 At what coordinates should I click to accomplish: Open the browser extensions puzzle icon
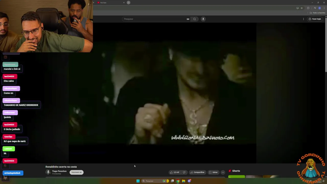tap(308, 8)
